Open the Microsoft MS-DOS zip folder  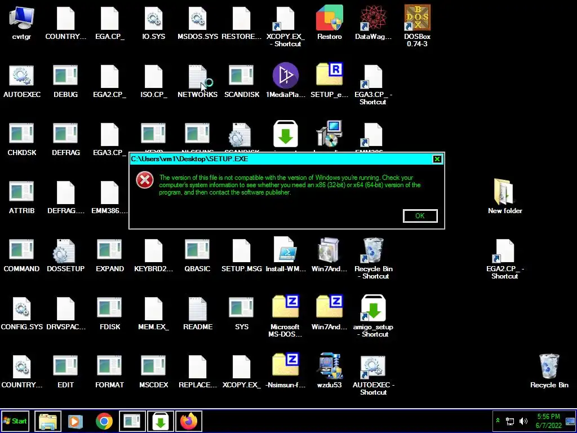pyautogui.click(x=286, y=316)
